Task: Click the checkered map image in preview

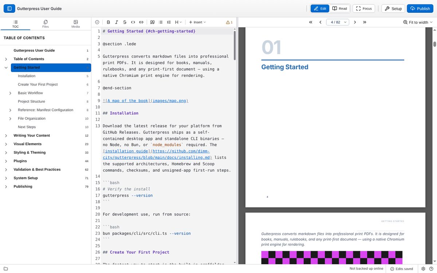Action: tap(332, 257)
